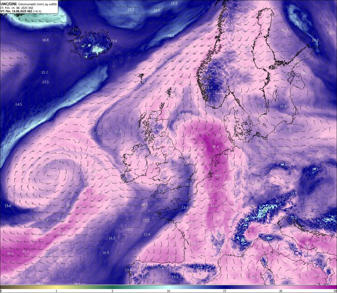The height and width of the screenshot is (293, 337).
Task: Click the 5 tick on color scale
Action: tap(112, 291)
